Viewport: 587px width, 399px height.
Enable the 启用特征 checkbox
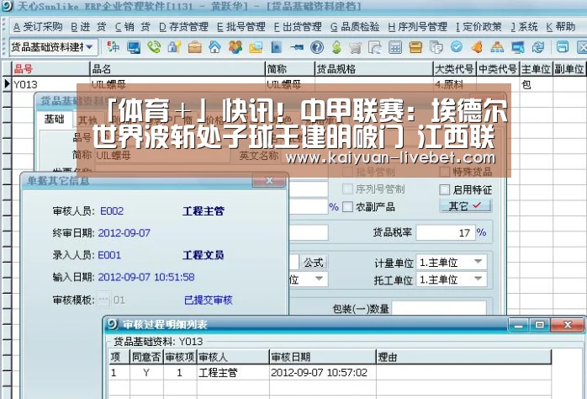click(444, 189)
